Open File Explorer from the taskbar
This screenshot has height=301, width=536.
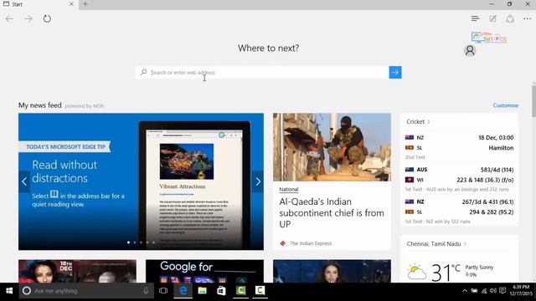(x=203, y=291)
